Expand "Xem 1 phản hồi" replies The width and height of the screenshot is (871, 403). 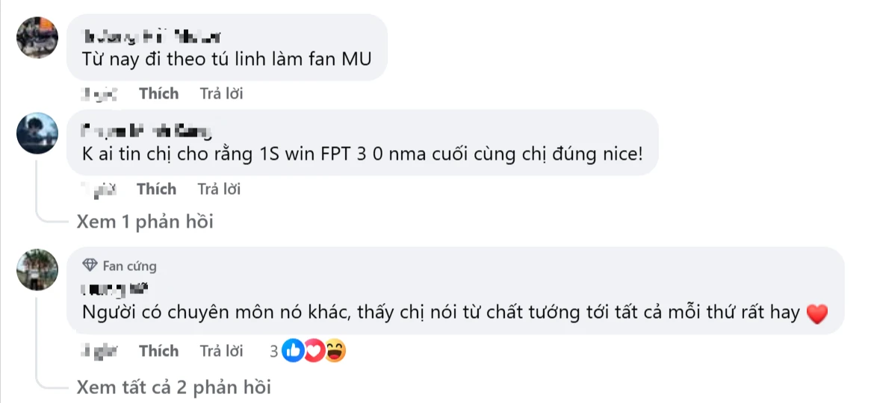(x=145, y=222)
